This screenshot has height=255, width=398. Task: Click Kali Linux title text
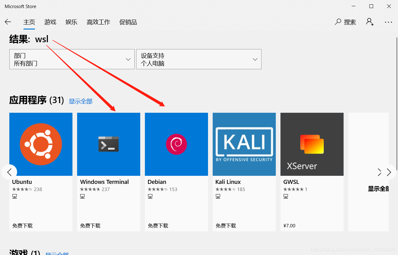(x=228, y=182)
